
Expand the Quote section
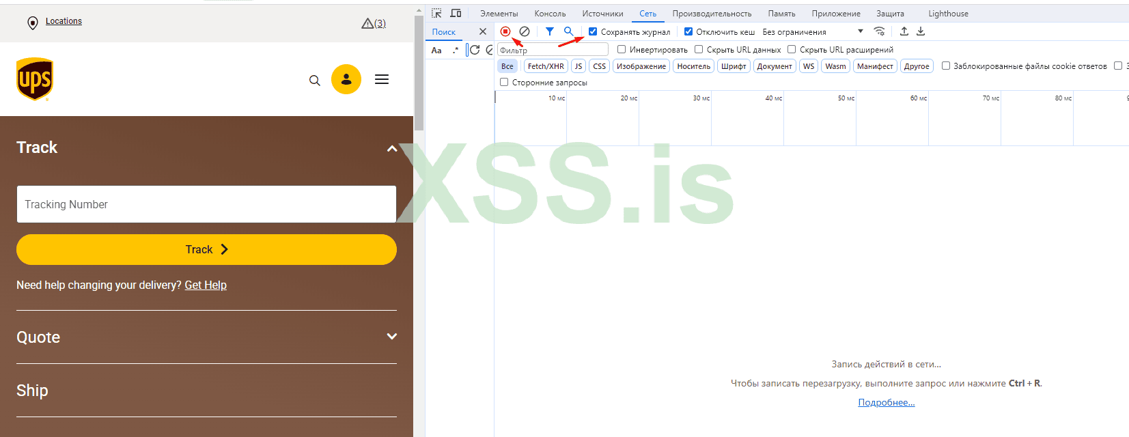coord(206,337)
